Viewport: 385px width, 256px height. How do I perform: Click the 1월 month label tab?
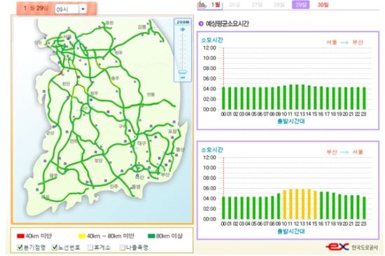pyautogui.click(x=216, y=4)
